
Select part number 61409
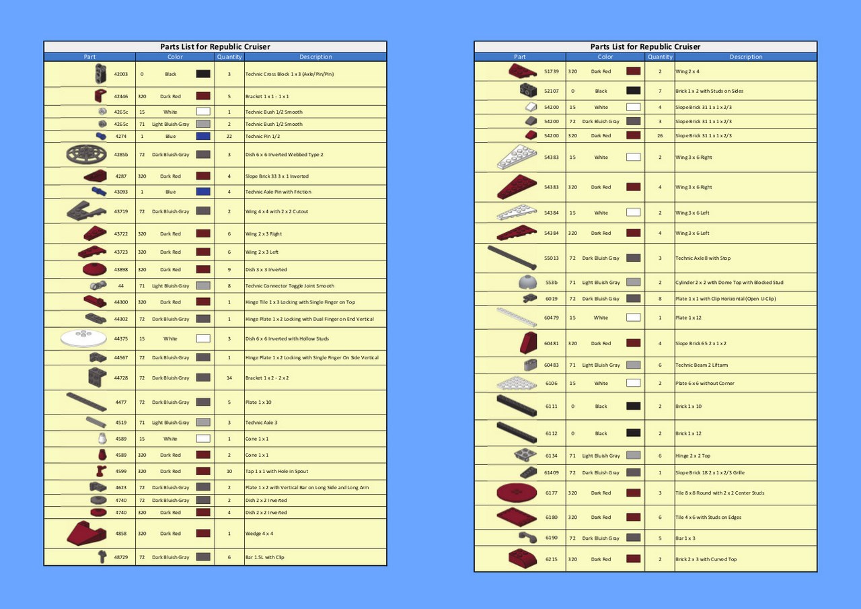tap(551, 472)
